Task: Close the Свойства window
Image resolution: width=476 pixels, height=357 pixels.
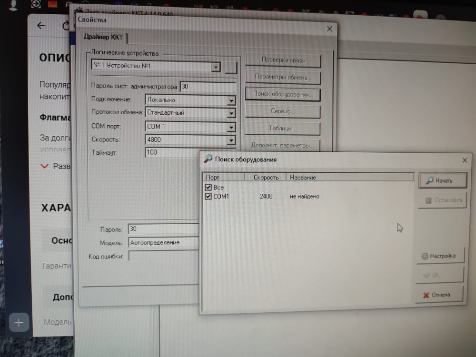Action: point(329,29)
